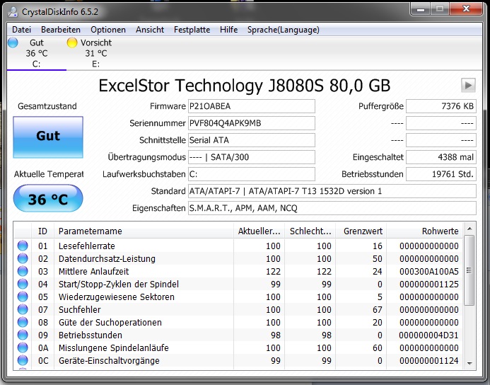Minimize the CrystalDiskInfo window

[421, 9]
